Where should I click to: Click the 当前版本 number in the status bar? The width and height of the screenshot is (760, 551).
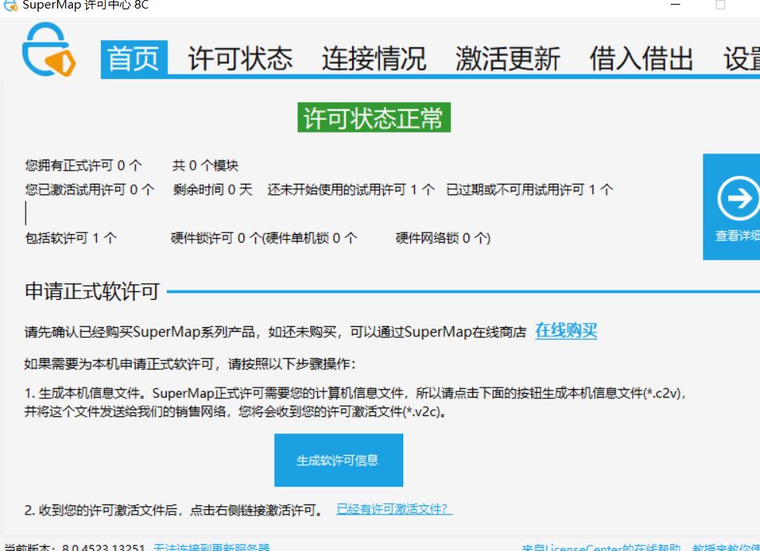coord(103,548)
